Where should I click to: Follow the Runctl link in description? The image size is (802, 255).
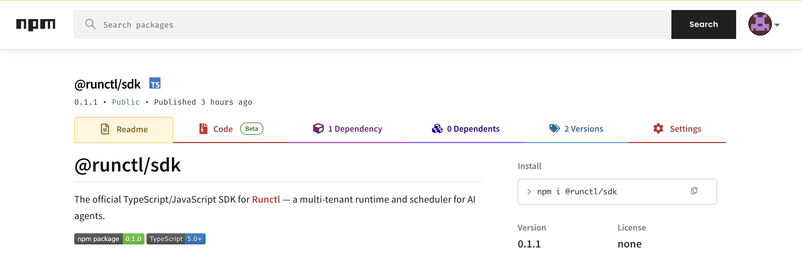266,199
